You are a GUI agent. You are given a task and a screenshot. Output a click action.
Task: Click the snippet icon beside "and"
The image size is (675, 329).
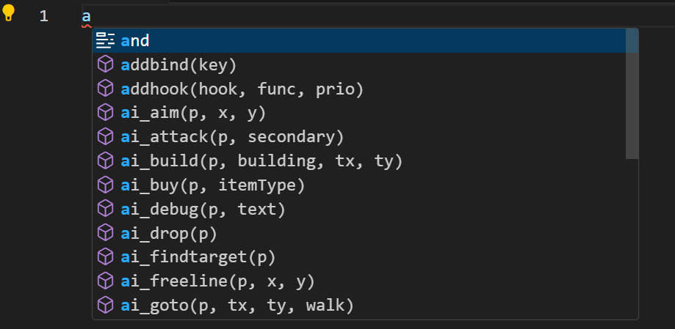tap(105, 40)
